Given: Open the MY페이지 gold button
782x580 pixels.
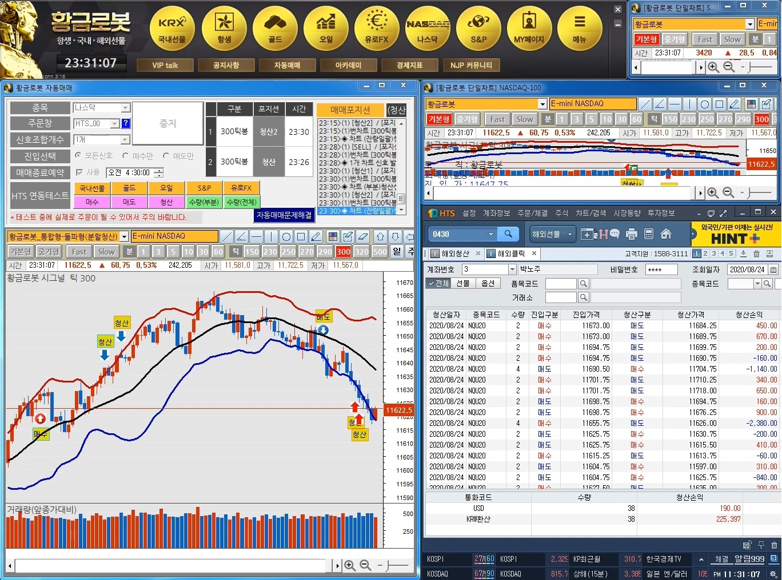Looking at the screenshot, I should [529, 28].
